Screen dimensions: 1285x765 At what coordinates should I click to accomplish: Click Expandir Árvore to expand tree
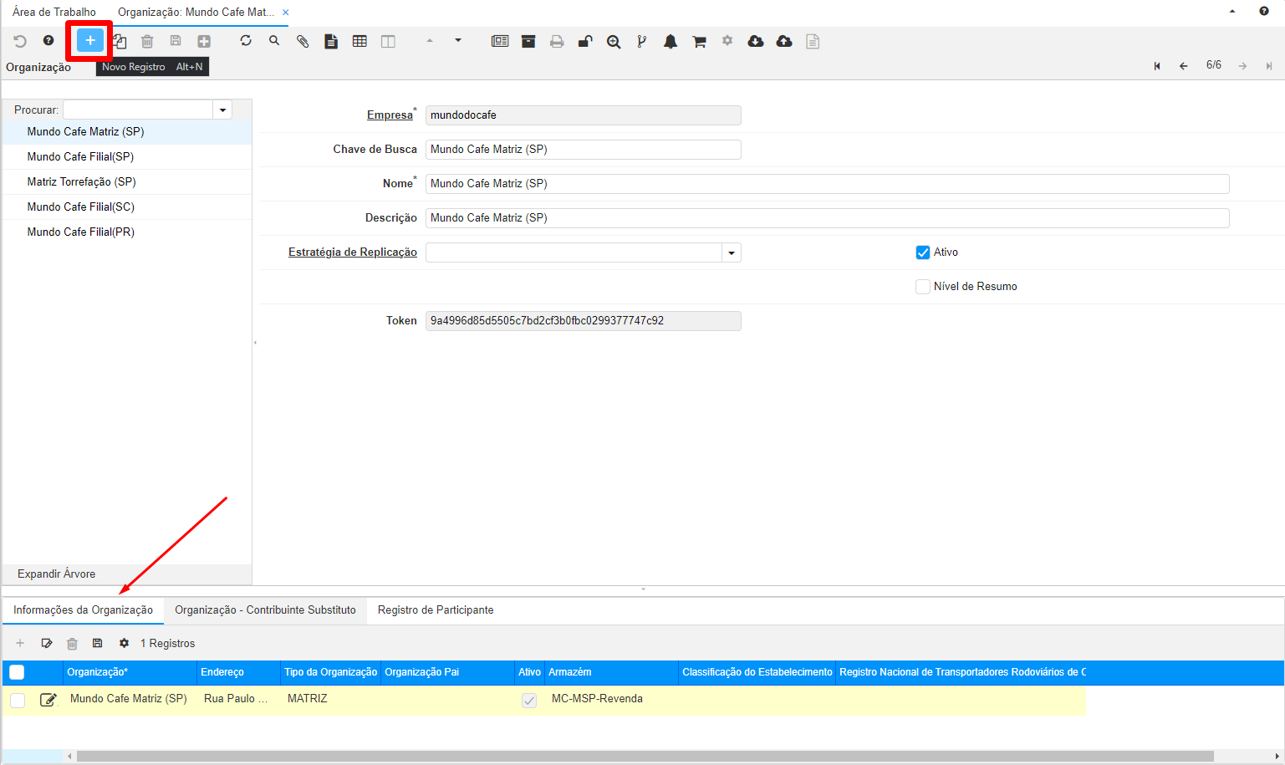[x=56, y=574]
